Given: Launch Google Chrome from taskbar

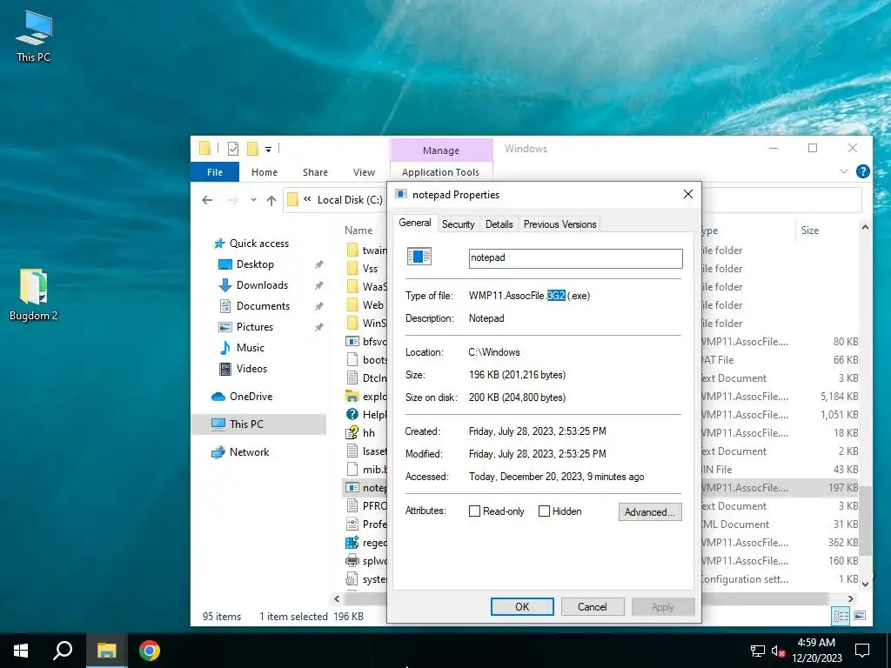Looking at the screenshot, I should point(150,651).
